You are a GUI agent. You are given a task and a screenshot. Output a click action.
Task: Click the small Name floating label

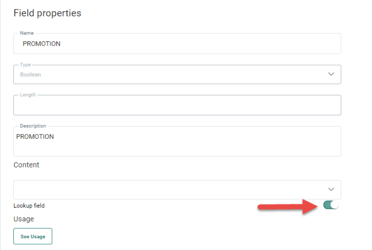click(x=26, y=33)
